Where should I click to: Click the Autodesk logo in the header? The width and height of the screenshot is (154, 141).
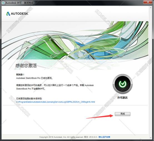point(17,14)
